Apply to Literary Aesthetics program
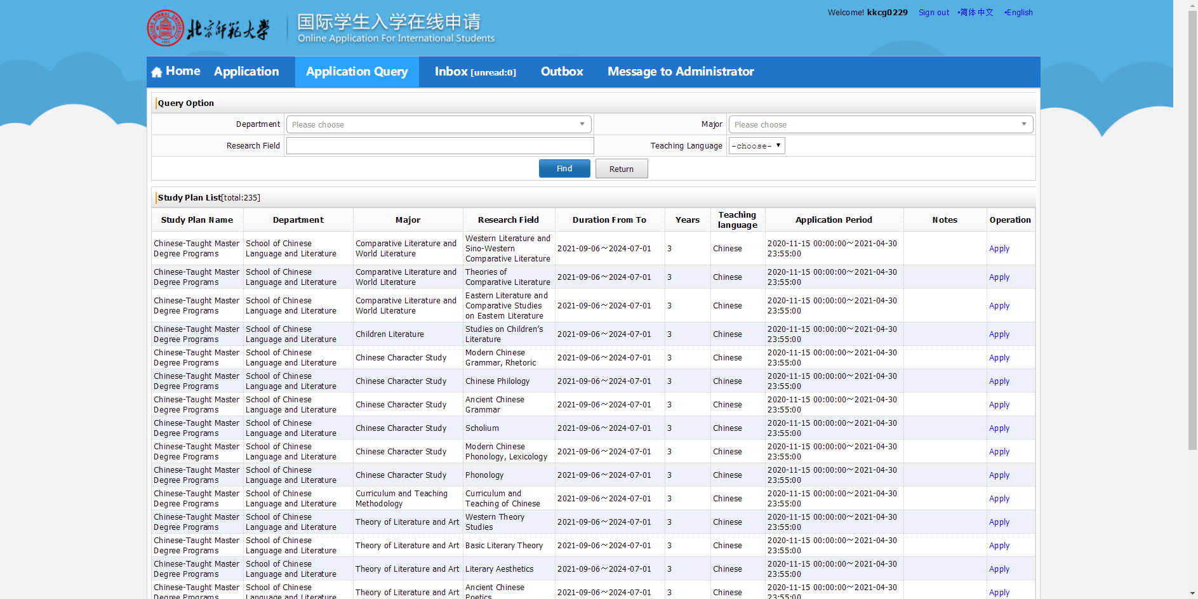 coord(999,569)
